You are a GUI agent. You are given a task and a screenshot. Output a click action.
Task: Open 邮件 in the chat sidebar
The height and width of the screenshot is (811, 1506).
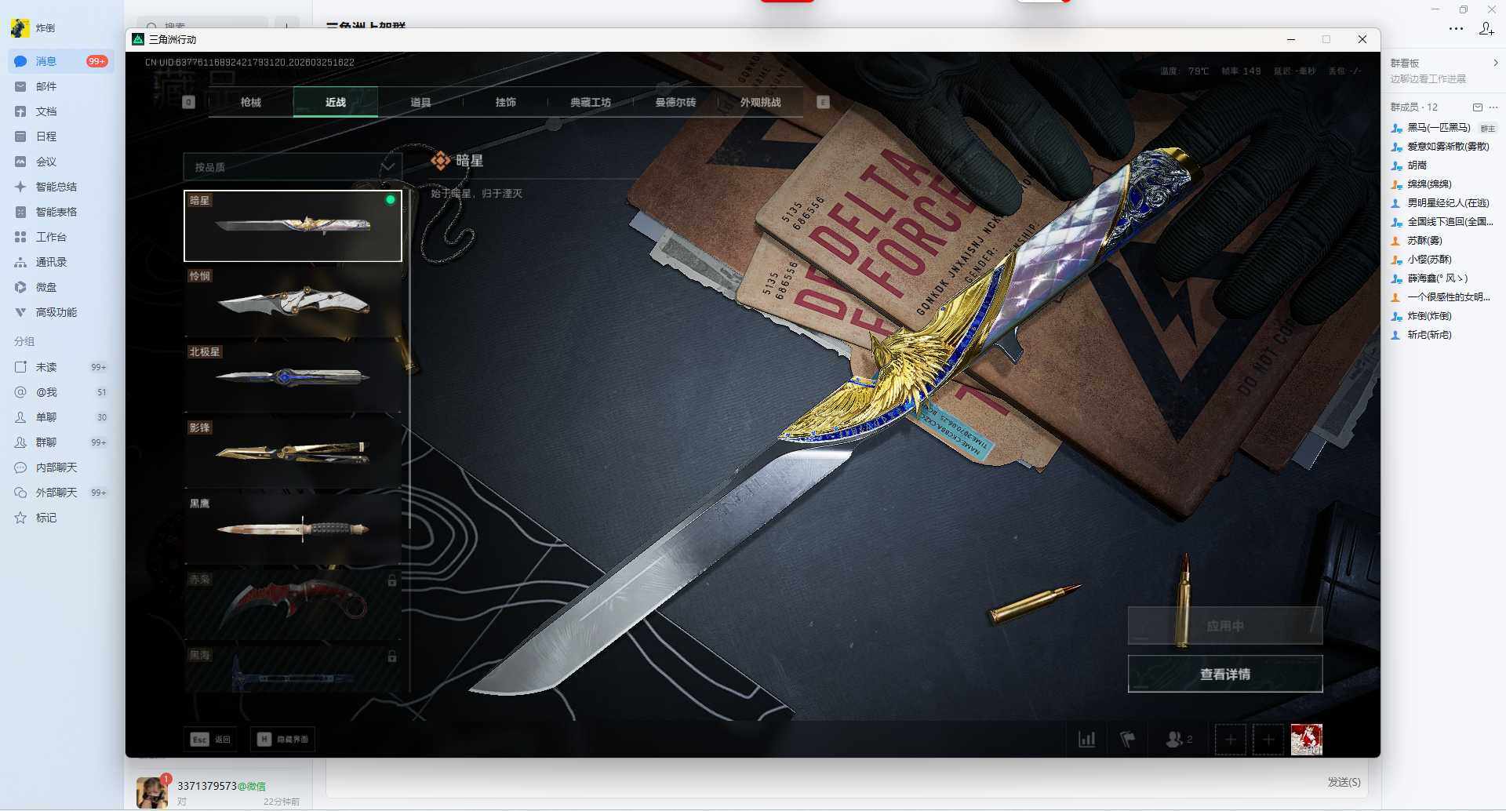(61, 86)
